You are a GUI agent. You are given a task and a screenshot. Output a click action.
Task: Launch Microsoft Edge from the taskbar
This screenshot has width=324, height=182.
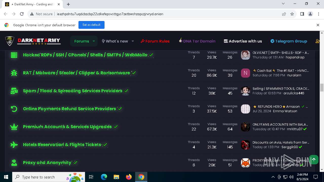(x=104, y=177)
